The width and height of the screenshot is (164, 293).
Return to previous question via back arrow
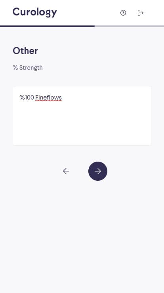[66, 171]
